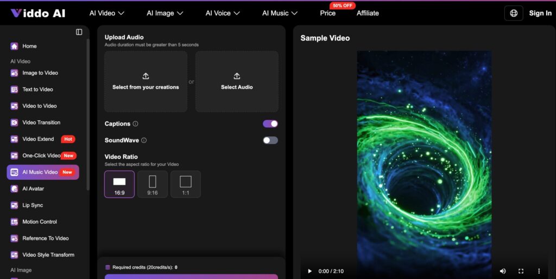Screen dimensions: 556x279
Task: Click the SoundWave info icon
Action: 143,140
